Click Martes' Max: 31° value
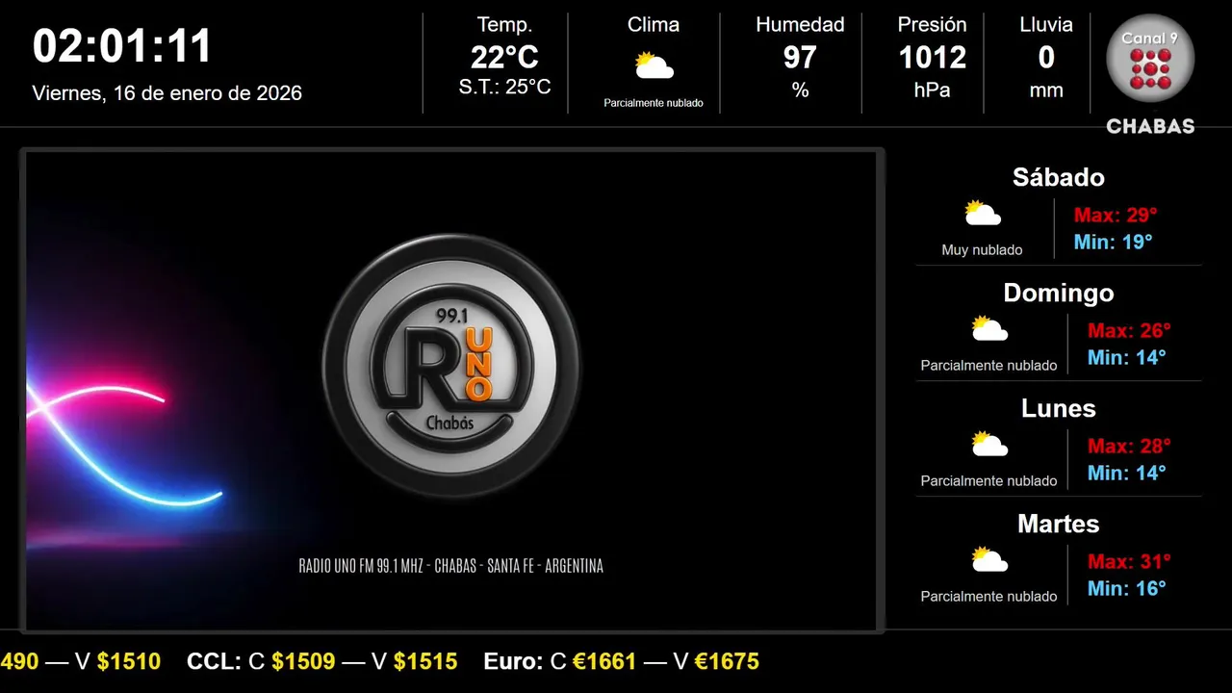The image size is (1232, 693). 1129,561
